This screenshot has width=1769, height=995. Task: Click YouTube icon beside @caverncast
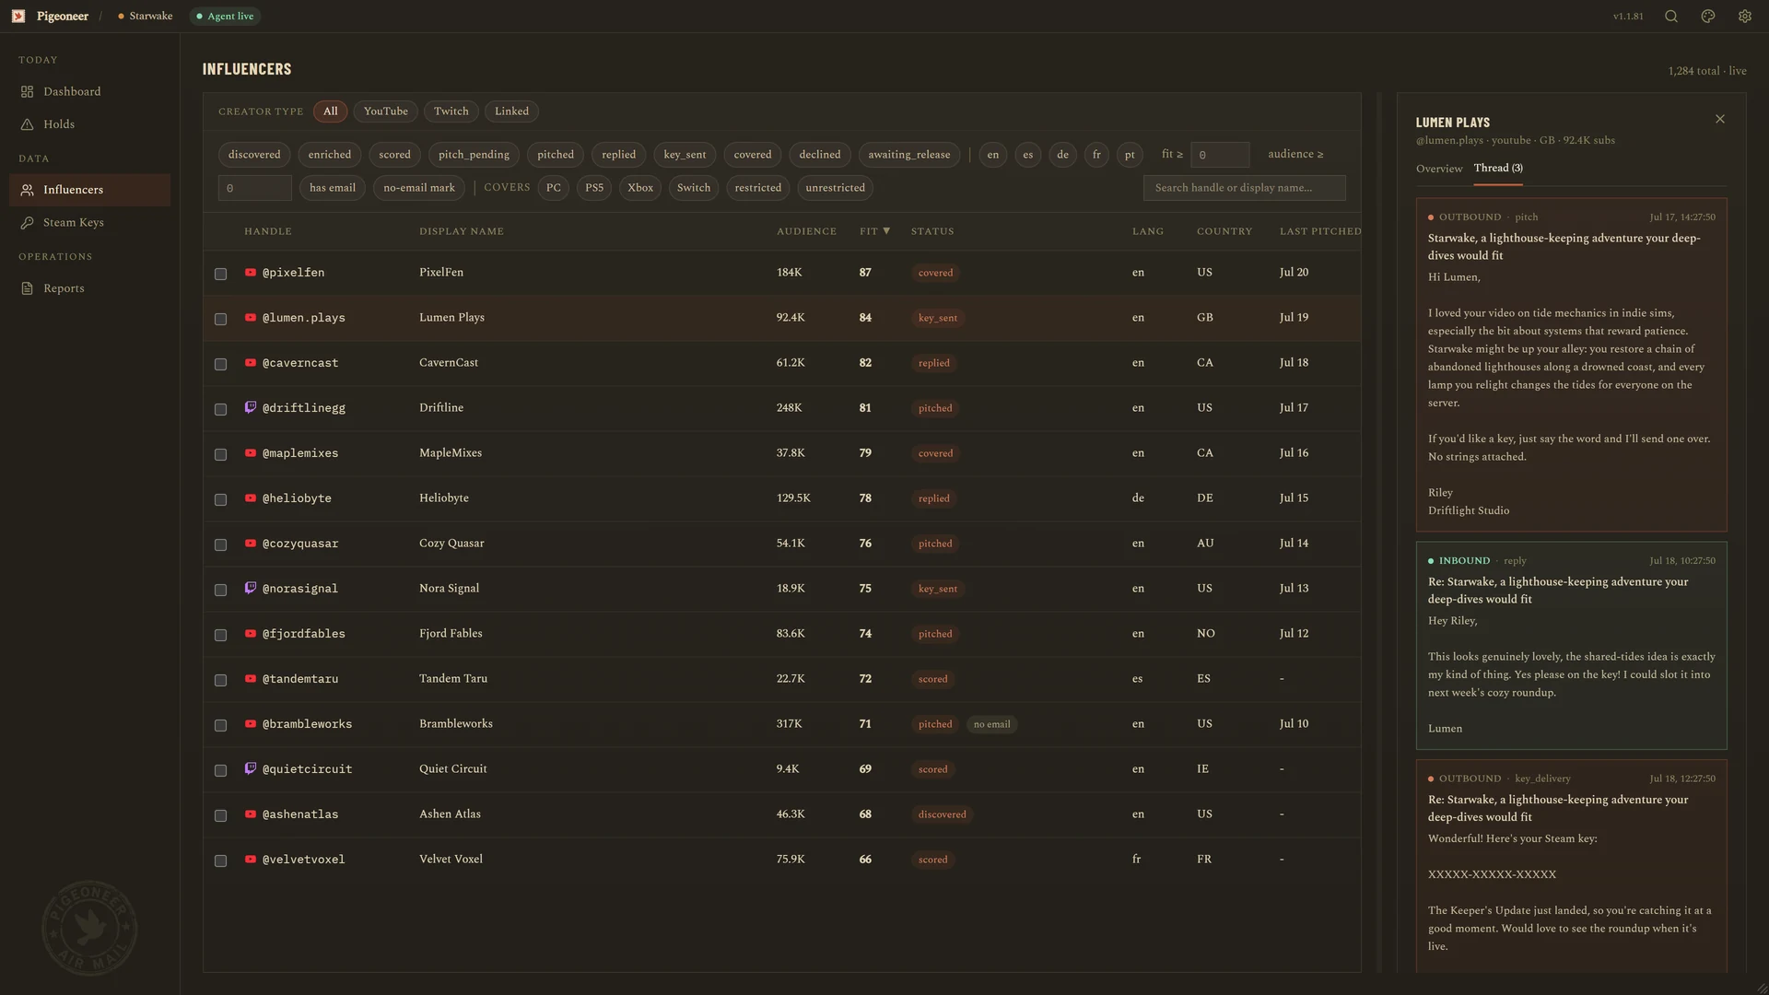pyautogui.click(x=251, y=363)
